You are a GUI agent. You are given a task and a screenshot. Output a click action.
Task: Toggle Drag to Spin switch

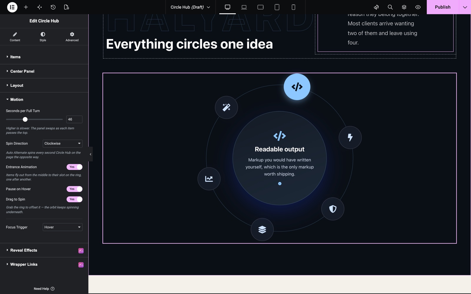(x=74, y=199)
